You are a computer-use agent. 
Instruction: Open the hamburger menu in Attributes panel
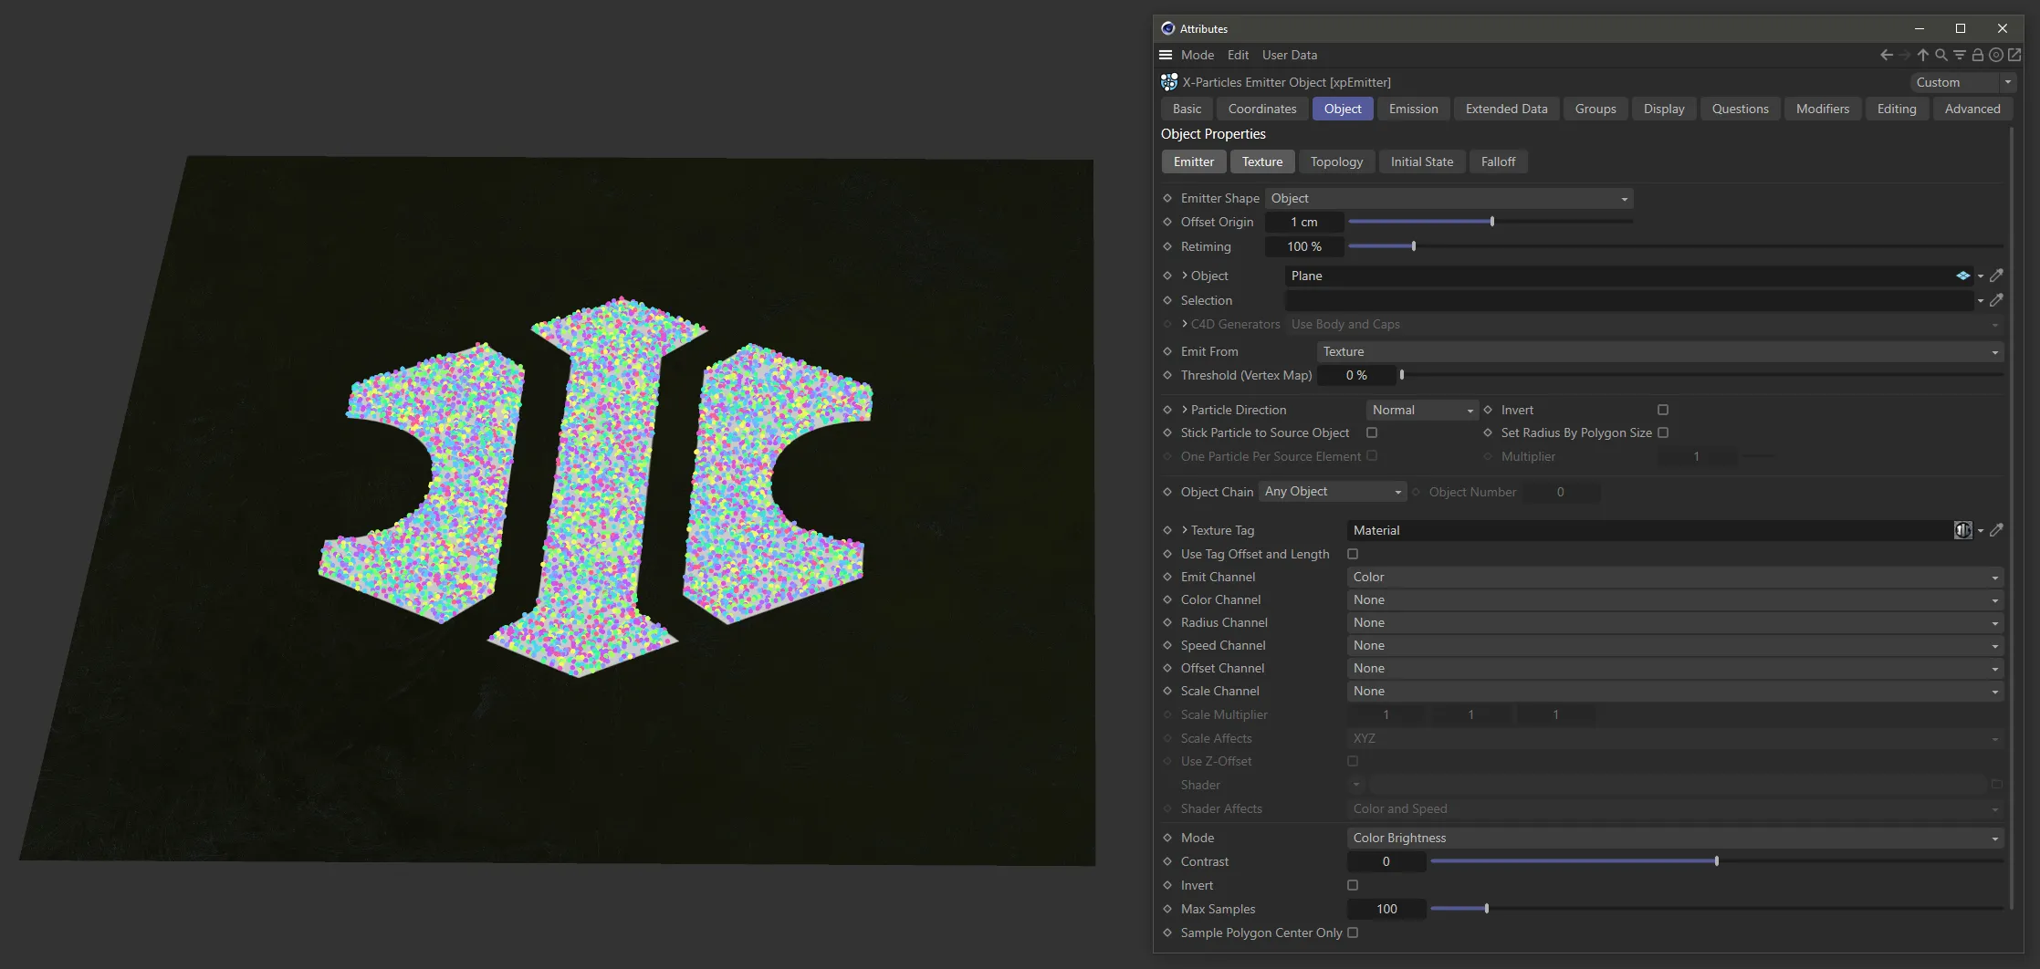(x=1166, y=55)
